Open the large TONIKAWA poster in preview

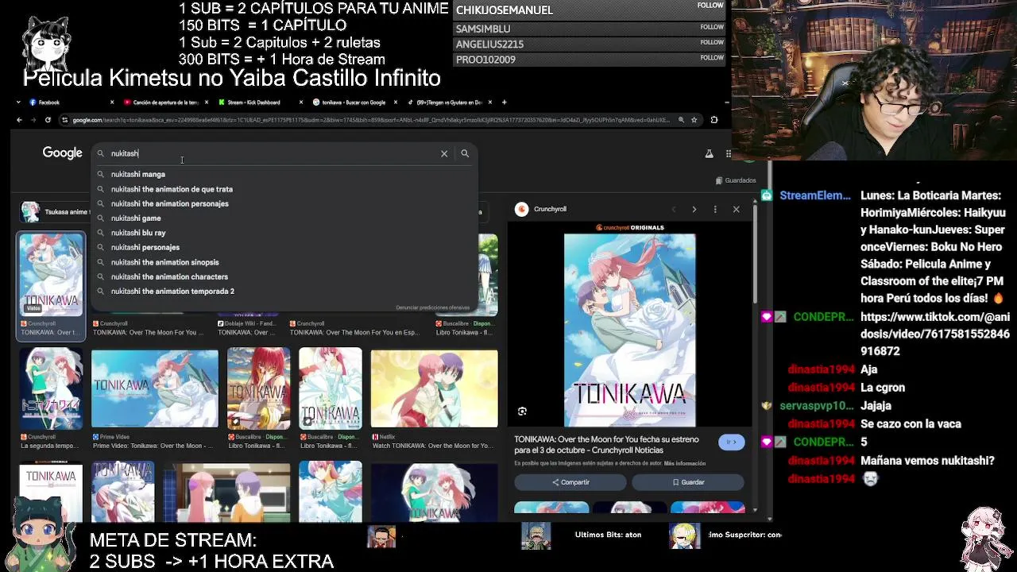click(629, 330)
